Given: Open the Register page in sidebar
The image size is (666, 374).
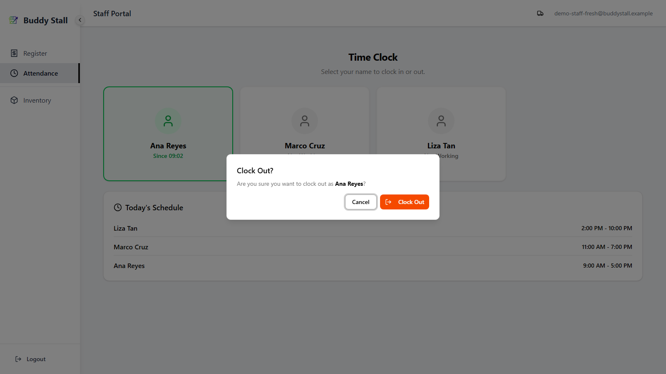Looking at the screenshot, I should click(x=40, y=53).
